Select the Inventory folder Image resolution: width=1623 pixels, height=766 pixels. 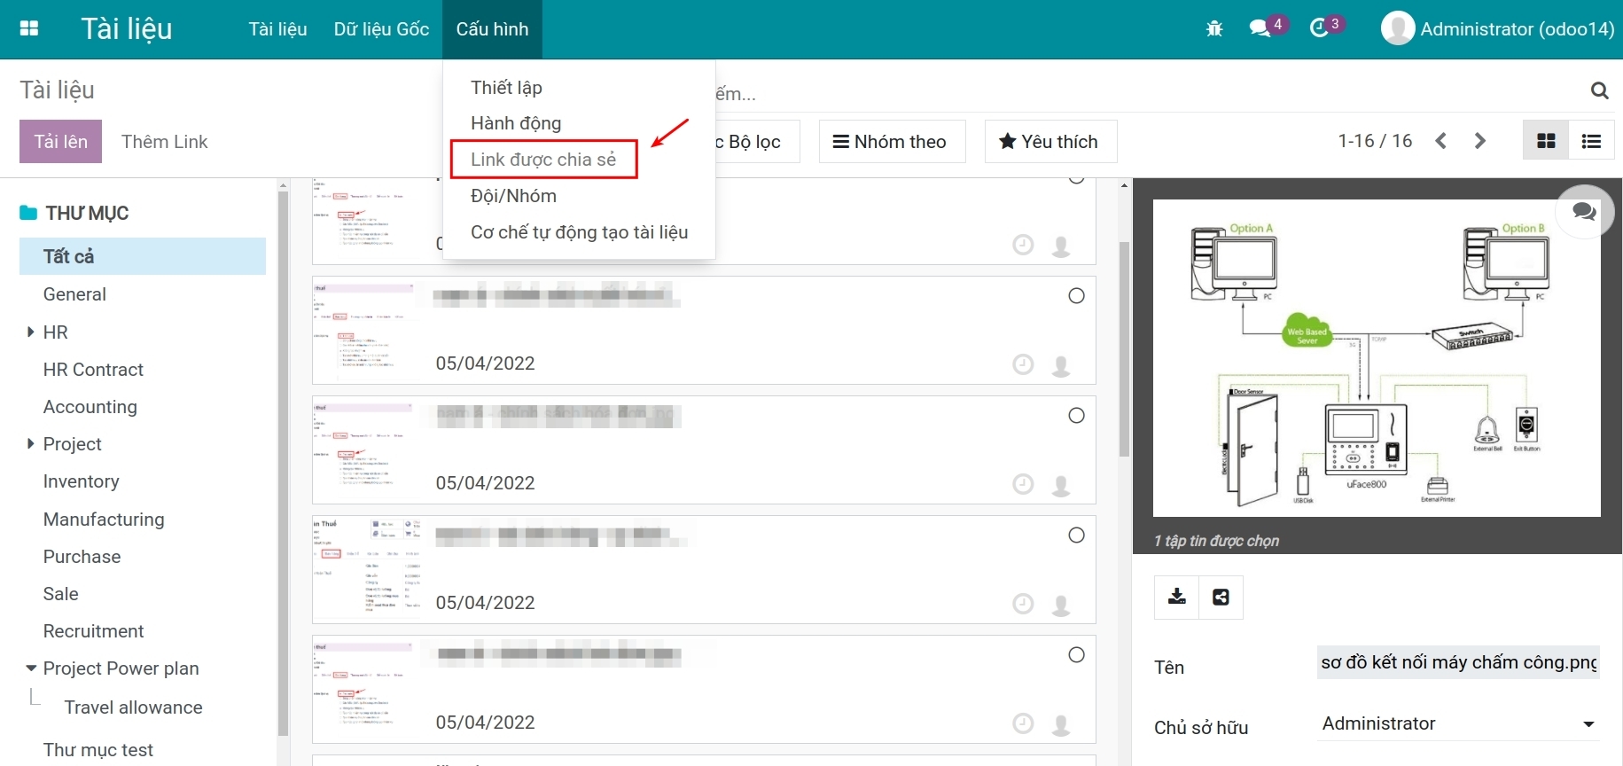point(81,481)
